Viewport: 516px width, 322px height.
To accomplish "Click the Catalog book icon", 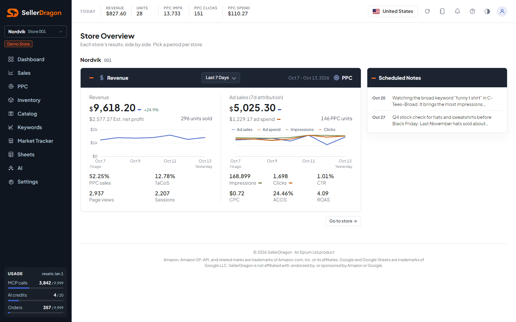I will click(11, 114).
